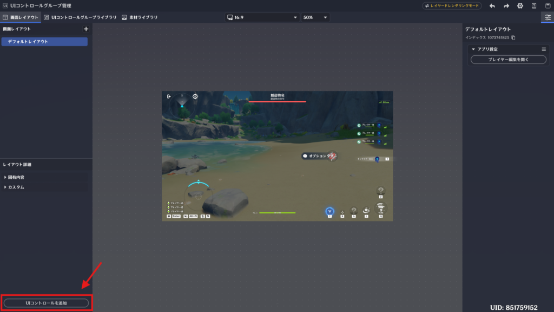Select the large skill icon at the preview bottom-right corner
Viewport: 554px width, 312px height.
(380, 208)
